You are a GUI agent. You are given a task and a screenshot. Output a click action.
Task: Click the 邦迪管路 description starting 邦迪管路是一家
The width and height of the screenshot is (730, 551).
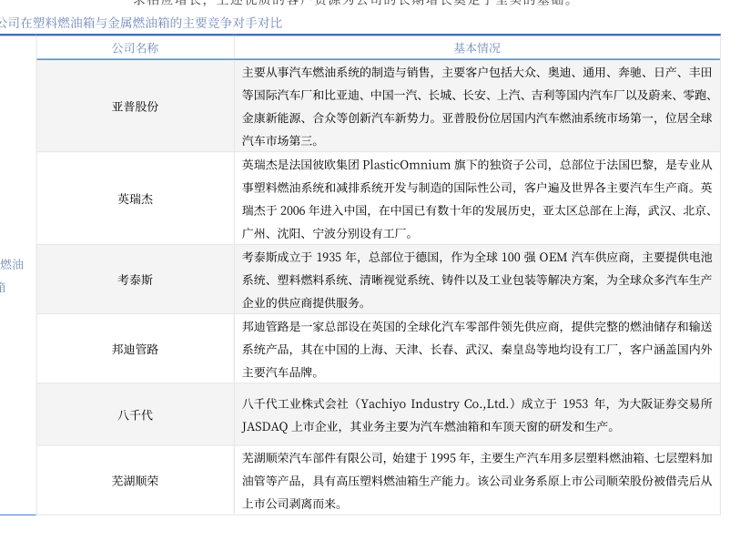click(477, 349)
